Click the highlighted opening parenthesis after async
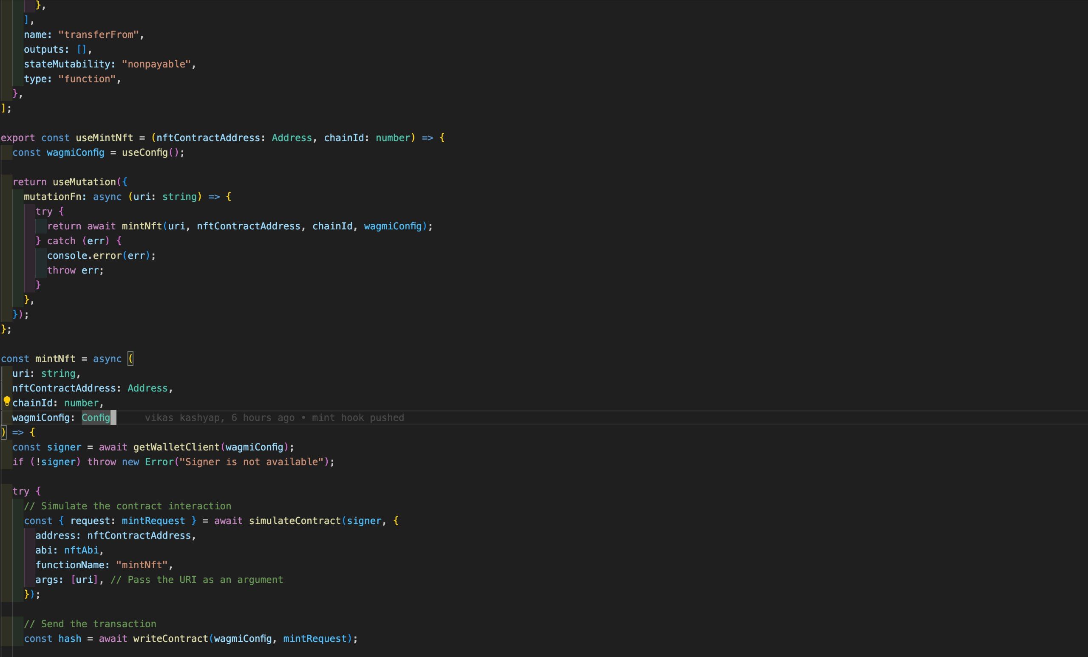This screenshot has height=657, width=1088. [130, 359]
